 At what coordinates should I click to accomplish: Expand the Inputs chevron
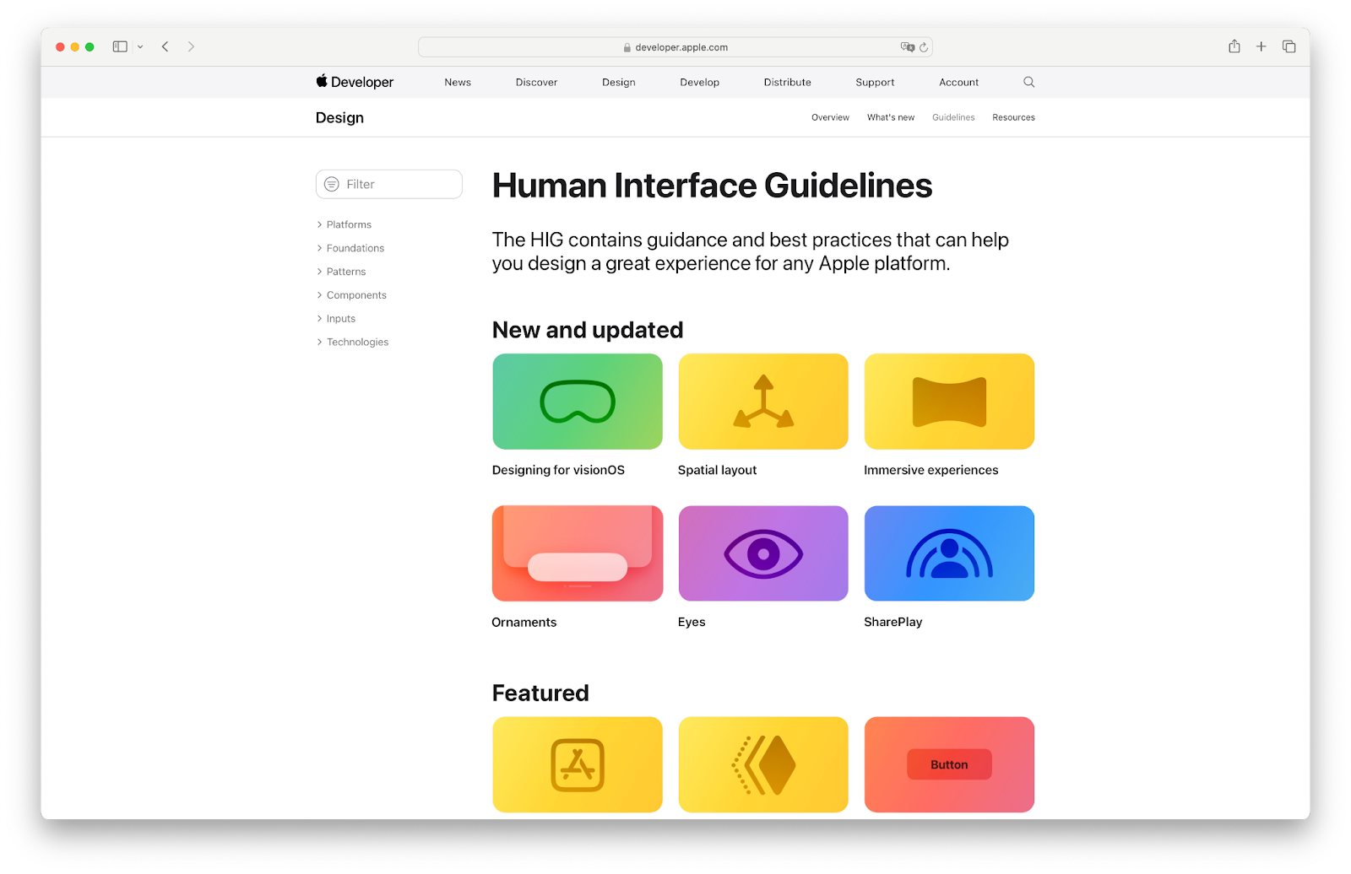[x=319, y=319]
